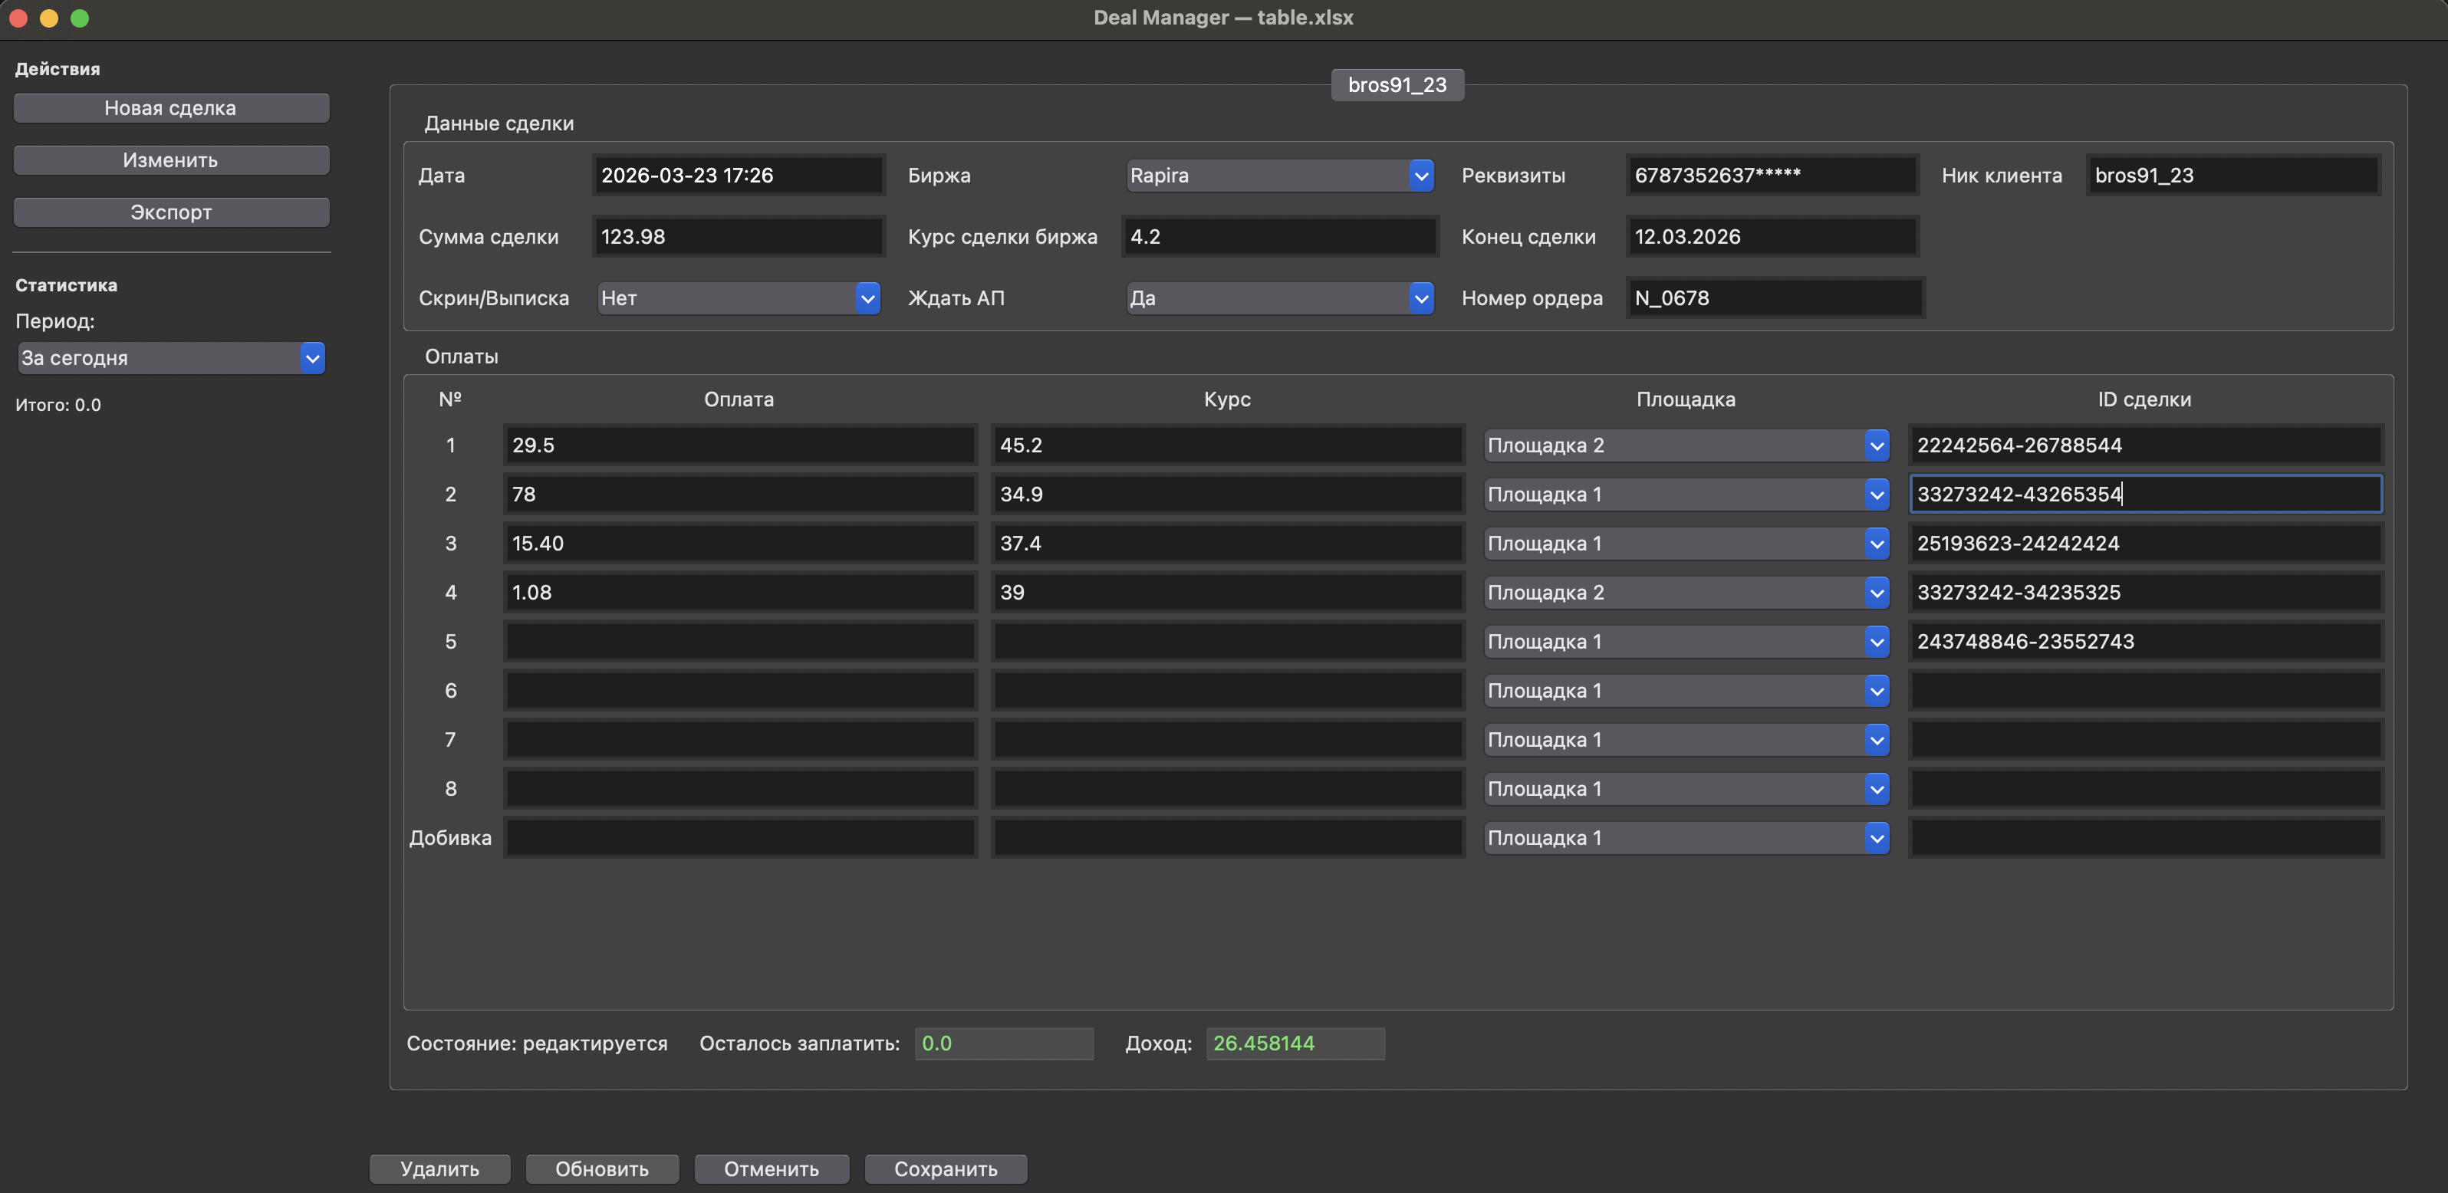Viewport: 2448px width, 1193px height.
Task: Click the Курс сделки биржа field
Action: [x=1279, y=236]
